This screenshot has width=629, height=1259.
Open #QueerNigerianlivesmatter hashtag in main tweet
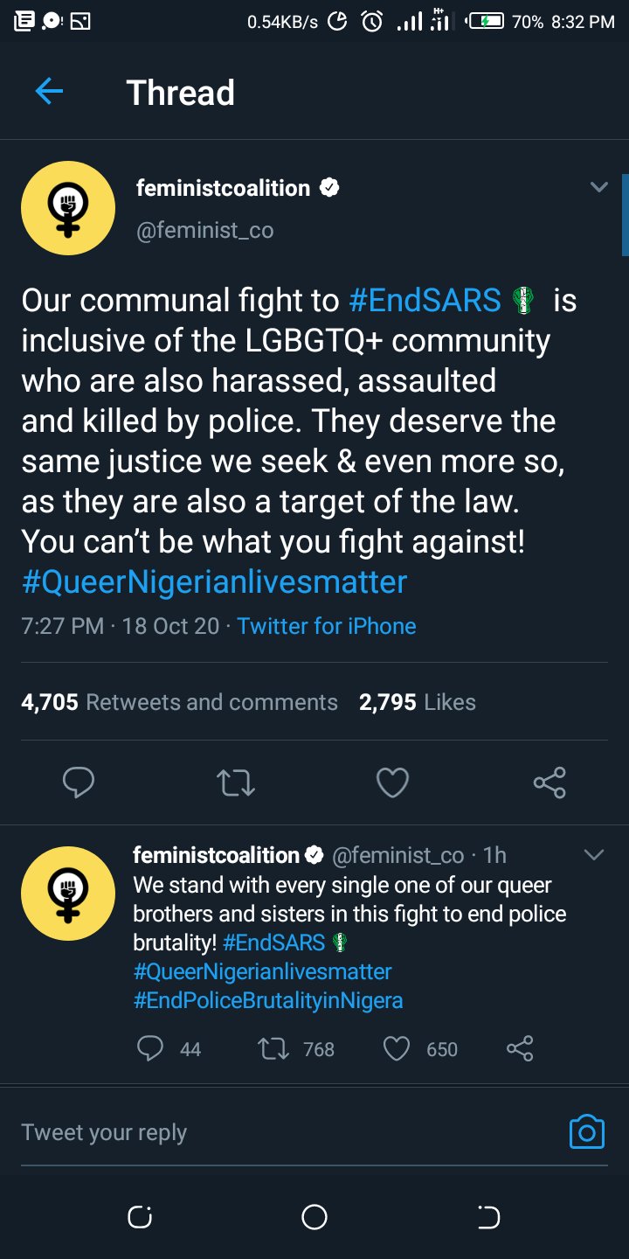point(214,581)
